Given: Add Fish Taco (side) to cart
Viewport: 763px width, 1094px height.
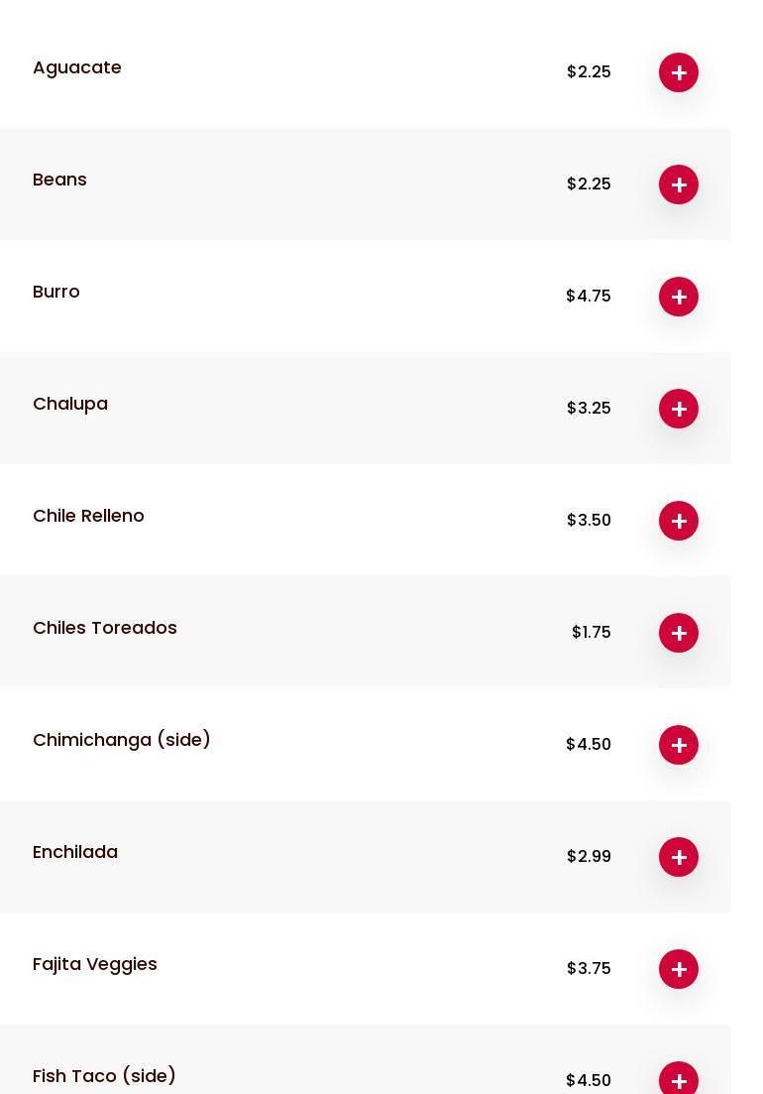Looking at the screenshot, I should point(679,1079).
